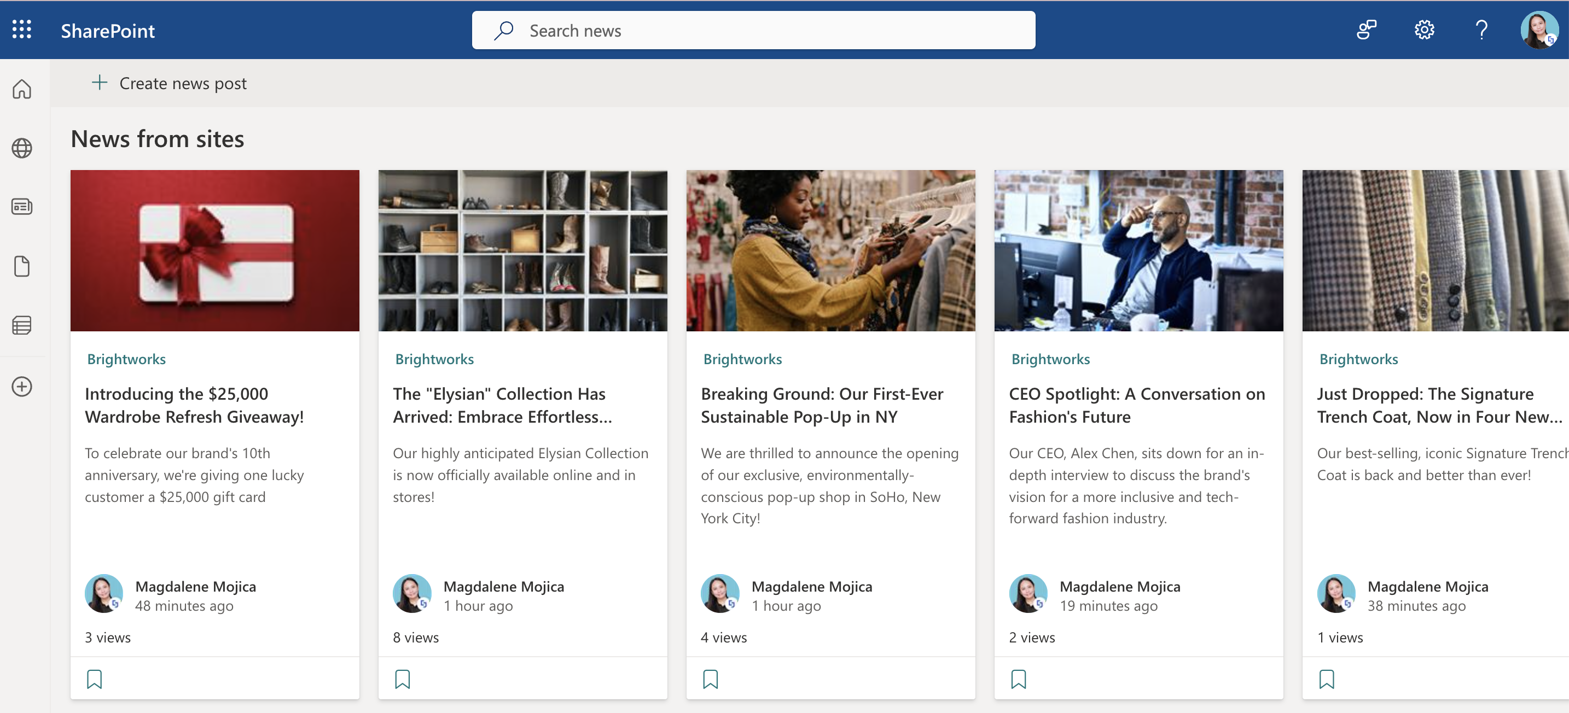
Task: Open the feedback icon in the top bar
Action: point(1367,30)
